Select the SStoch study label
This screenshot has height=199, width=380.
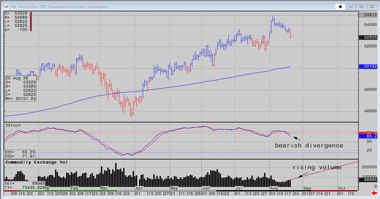pos(13,125)
